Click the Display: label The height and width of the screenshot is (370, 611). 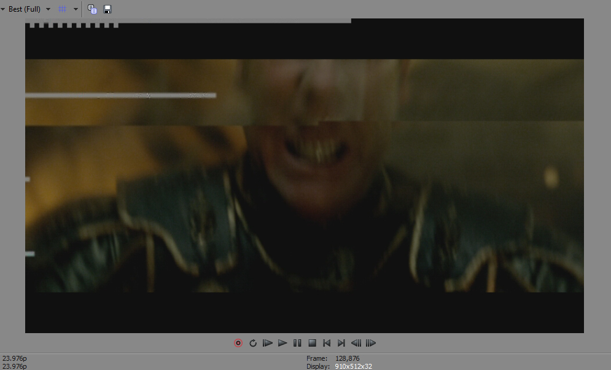point(318,366)
